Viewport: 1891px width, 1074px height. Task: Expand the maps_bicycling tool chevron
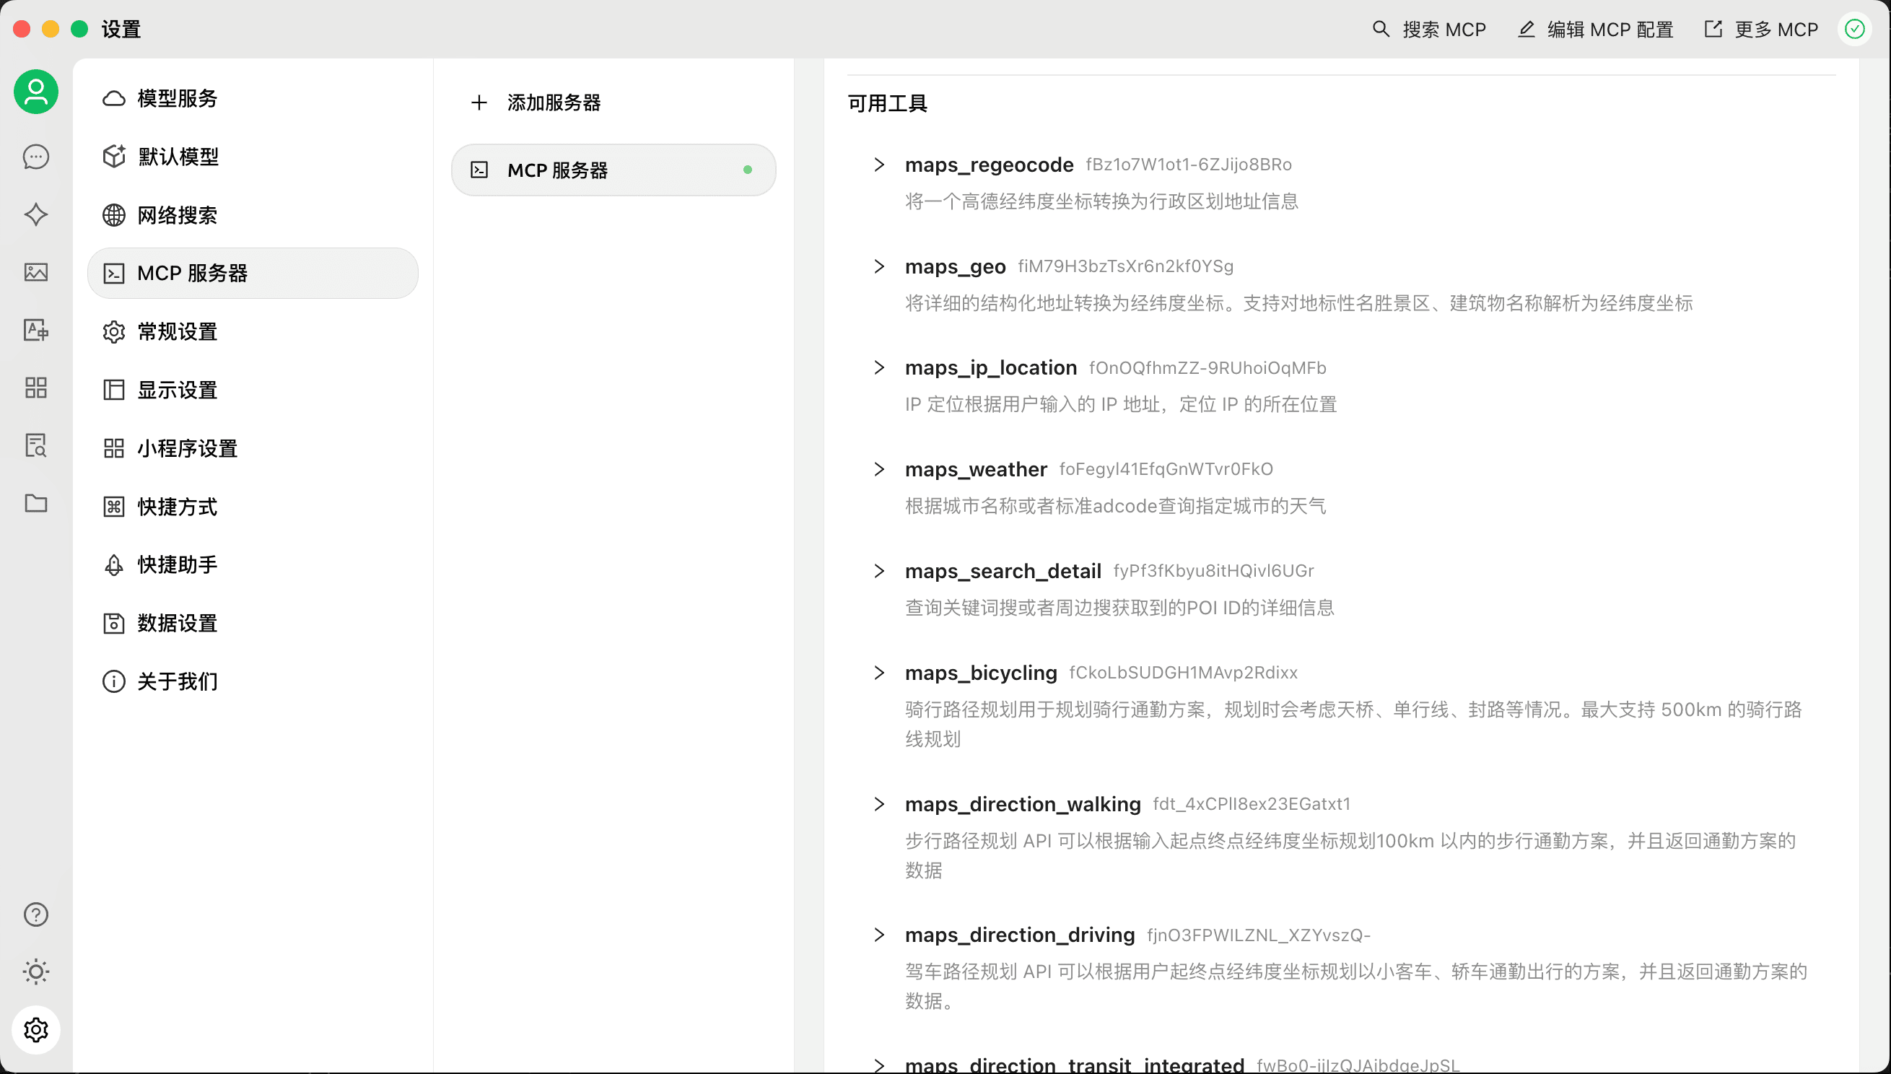pos(879,673)
